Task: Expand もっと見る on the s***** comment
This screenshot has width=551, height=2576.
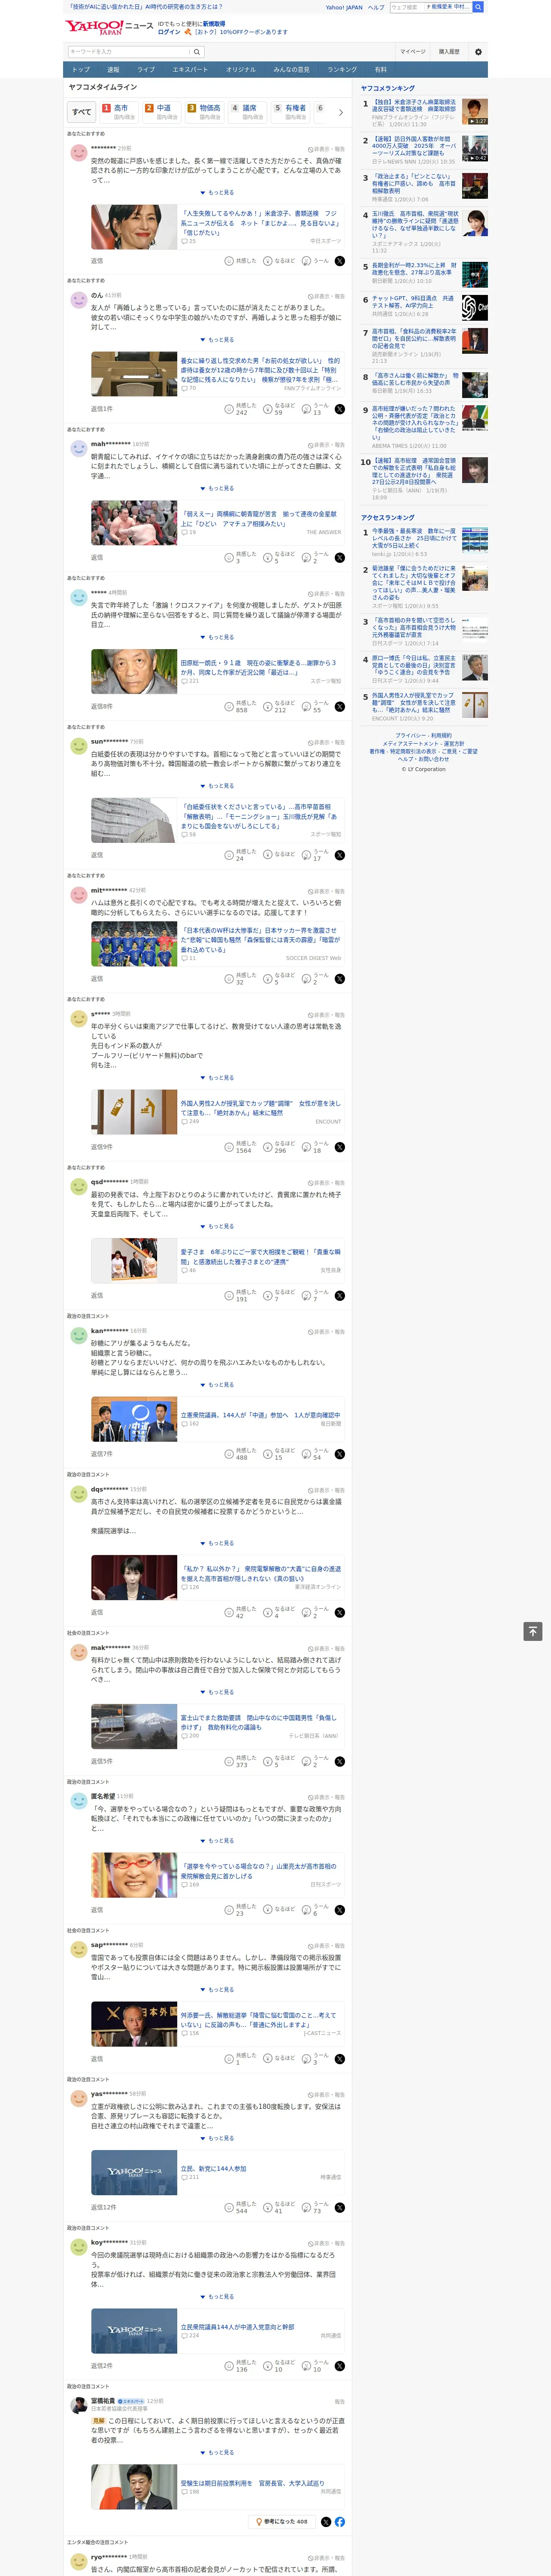Action: pyautogui.click(x=217, y=1078)
